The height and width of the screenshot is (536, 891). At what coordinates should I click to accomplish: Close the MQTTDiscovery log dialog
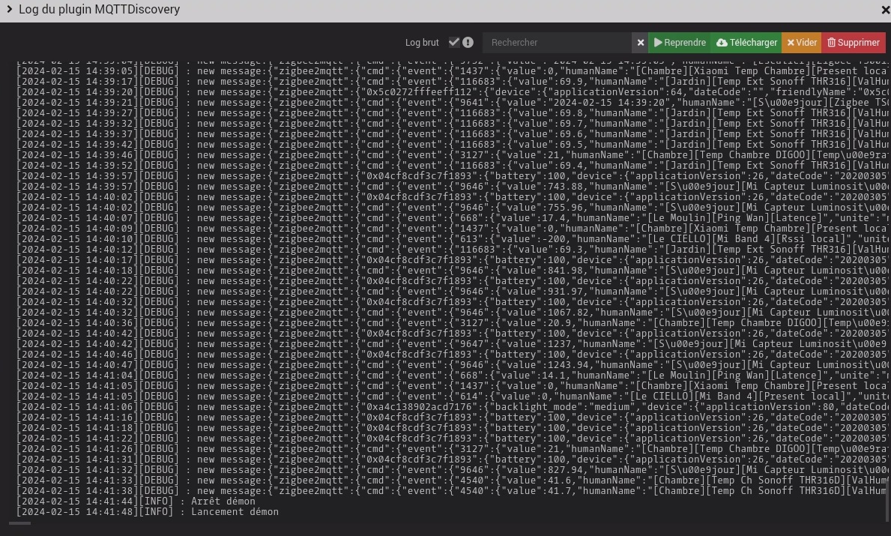(x=885, y=10)
